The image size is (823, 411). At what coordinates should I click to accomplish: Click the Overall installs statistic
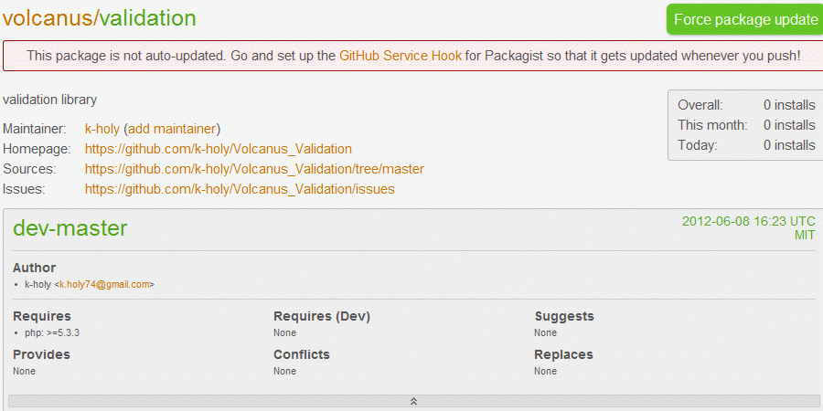(746, 105)
